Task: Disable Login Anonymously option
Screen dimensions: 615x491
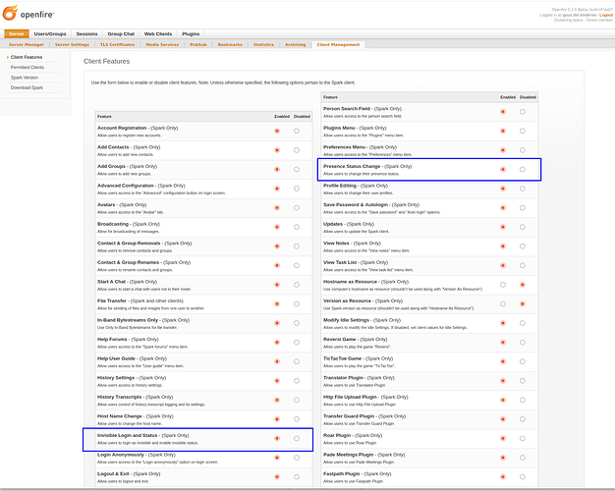Action: [x=297, y=458]
